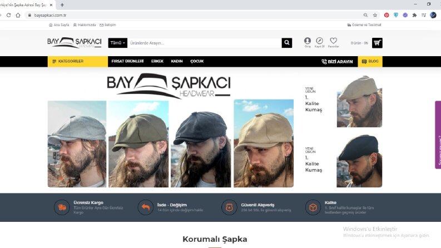441x248 pixels.
Task: Click the gray cap banner photo
Action: (77, 144)
